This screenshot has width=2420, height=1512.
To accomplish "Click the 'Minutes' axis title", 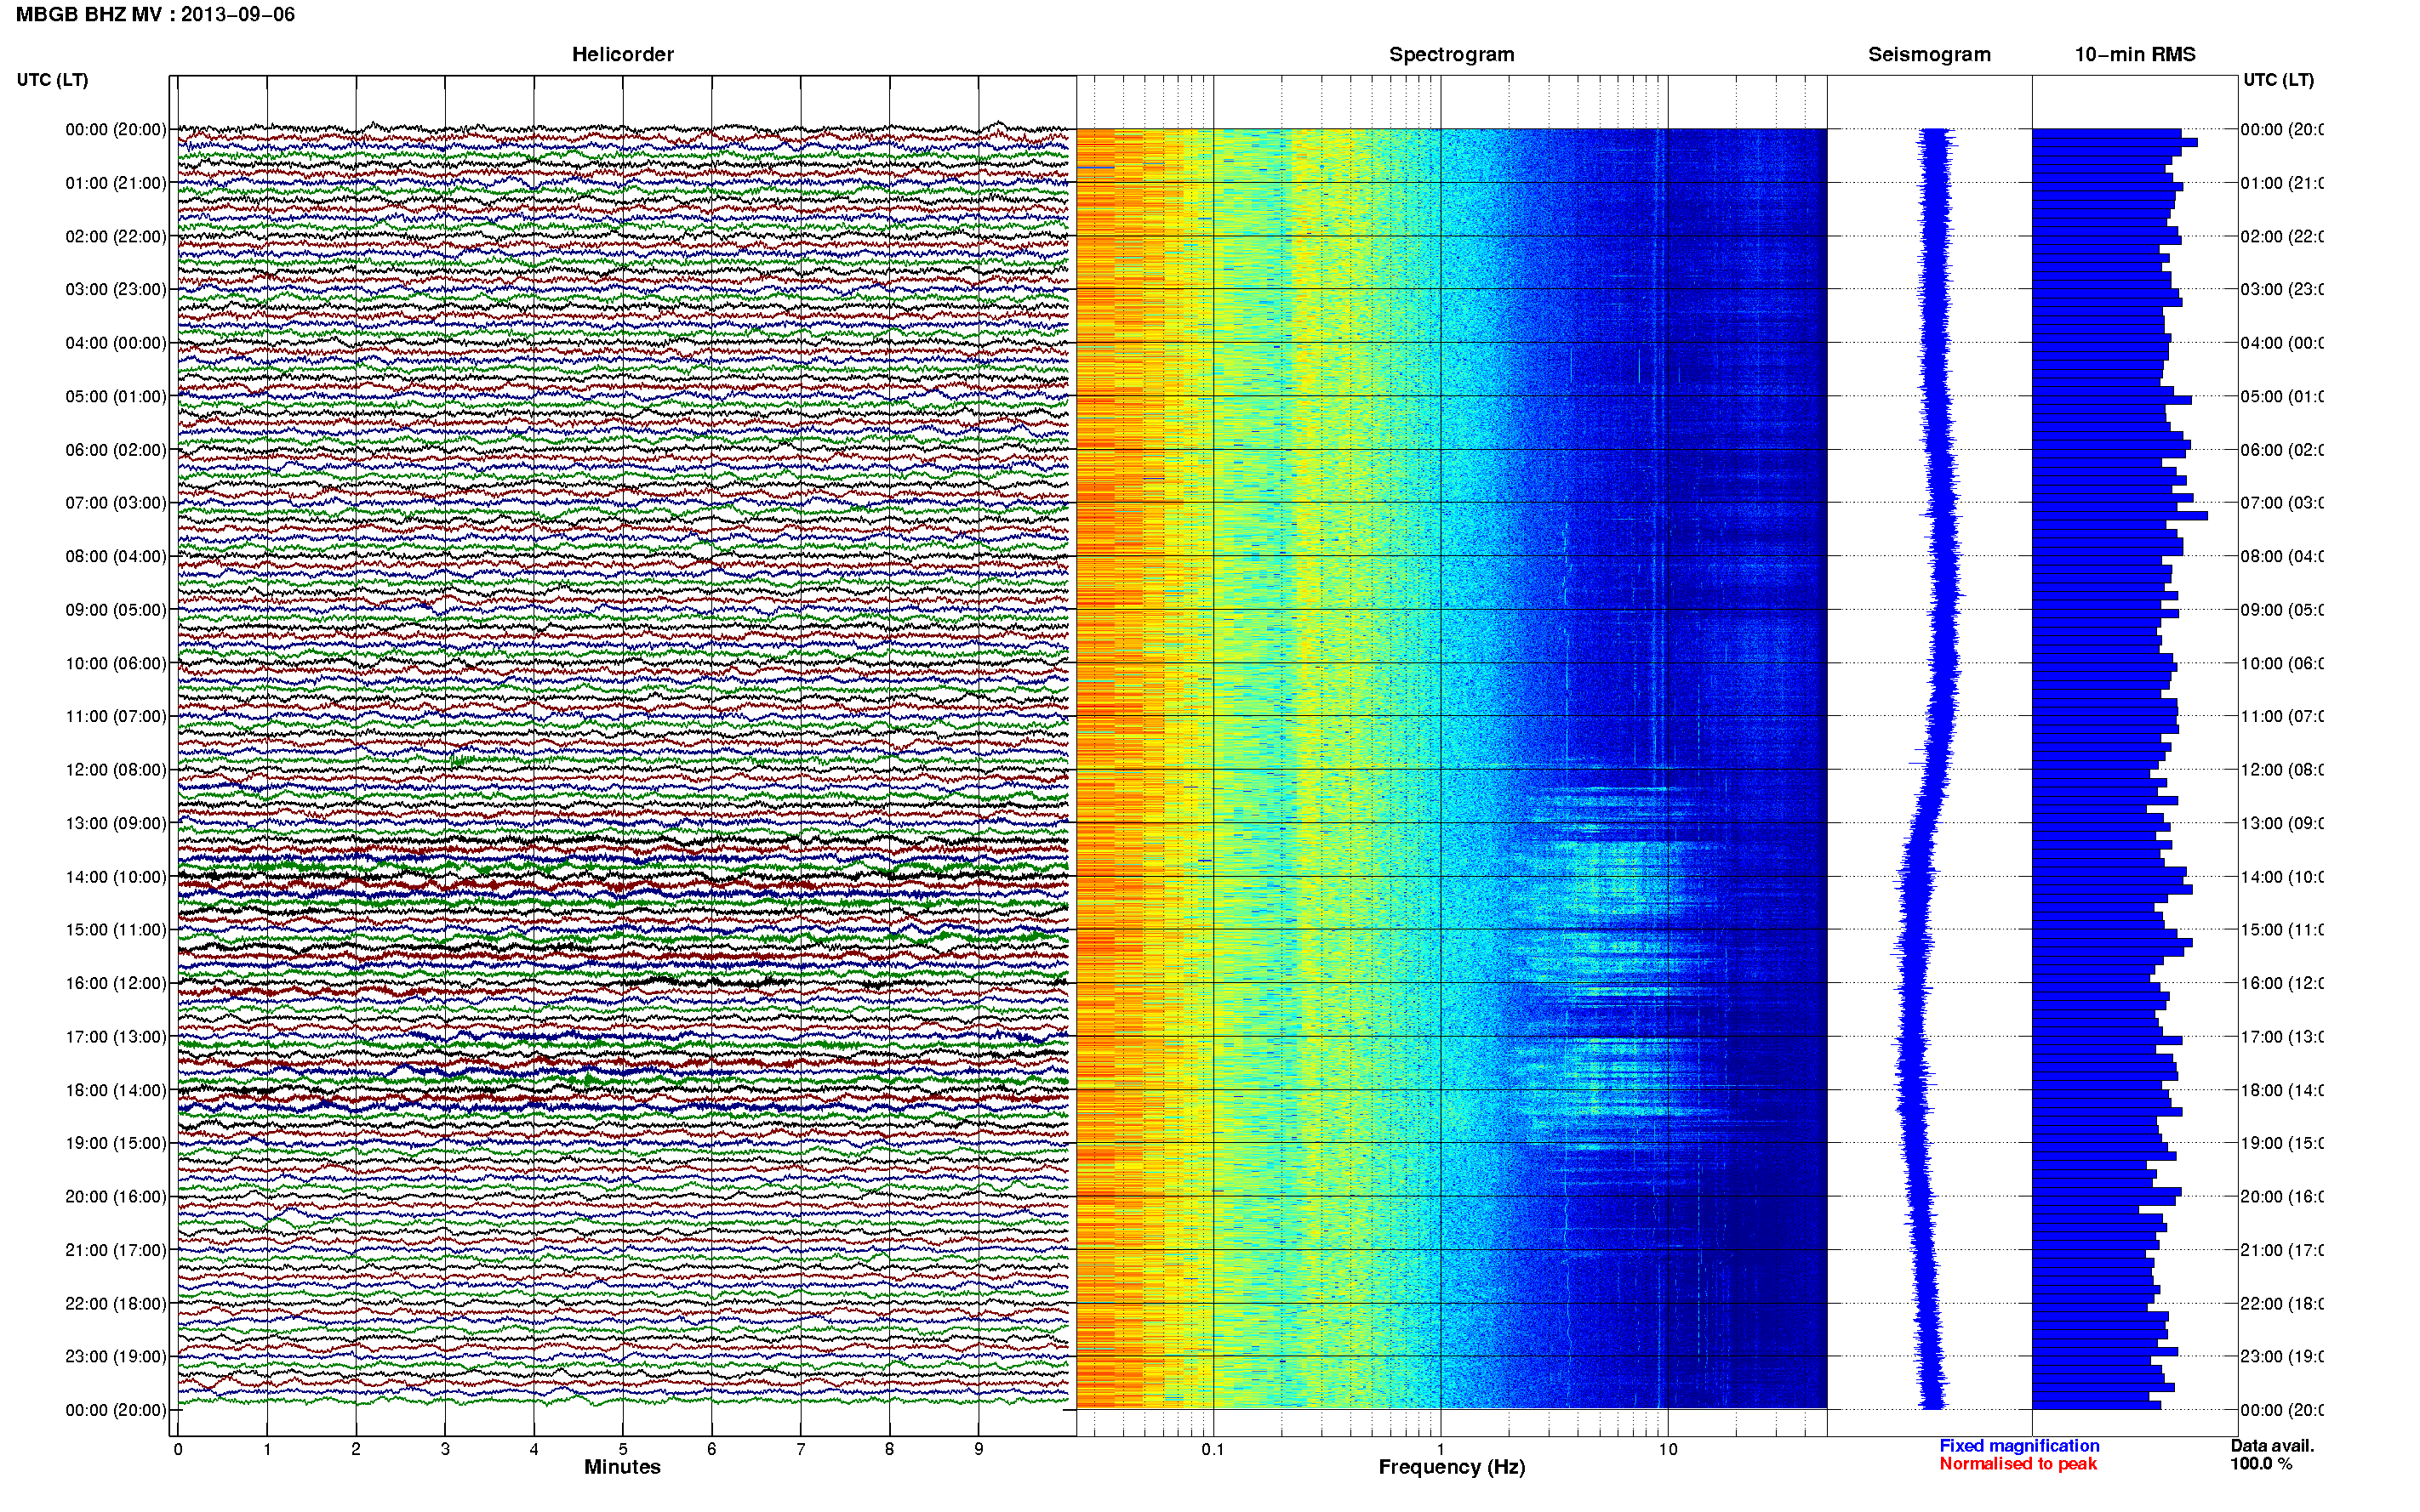I will point(622,1467).
